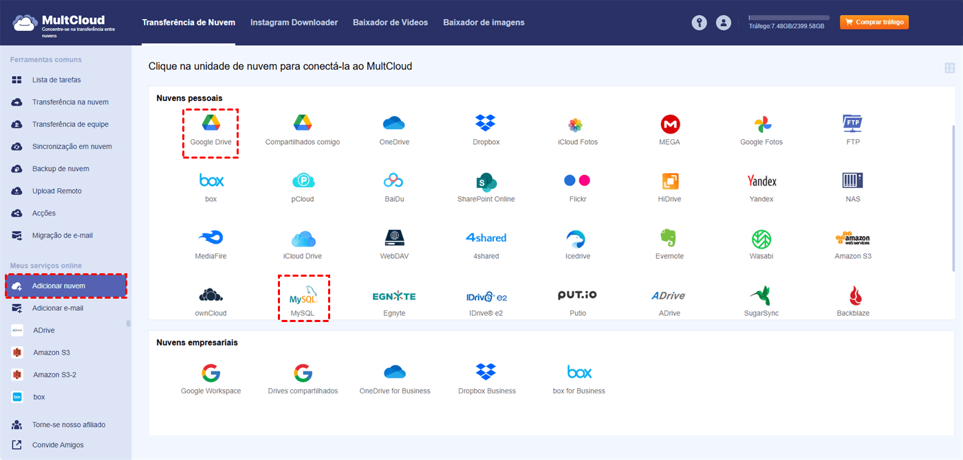Go to Baixador de Vídeos tab
Viewport: 963px width, 460px height.
point(391,23)
